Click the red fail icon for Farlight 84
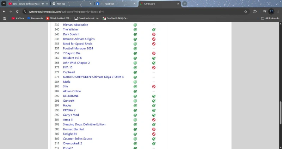The image size is (282, 149). point(154,134)
